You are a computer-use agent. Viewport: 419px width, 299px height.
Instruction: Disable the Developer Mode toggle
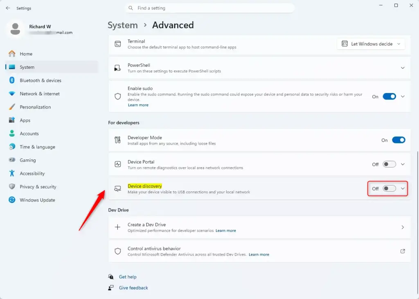(399, 140)
